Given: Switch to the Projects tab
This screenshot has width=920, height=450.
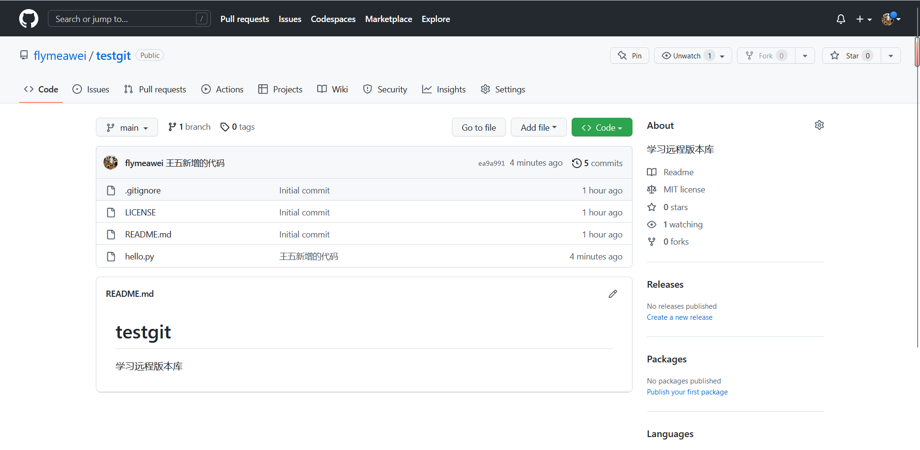Looking at the screenshot, I should click(x=280, y=89).
